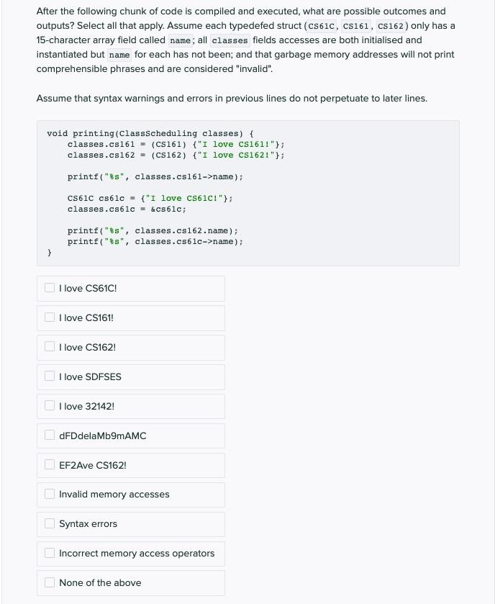The height and width of the screenshot is (604, 495).
Task: Select the "Invalid memory accesses" answer row
Action: tap(130, 495)
